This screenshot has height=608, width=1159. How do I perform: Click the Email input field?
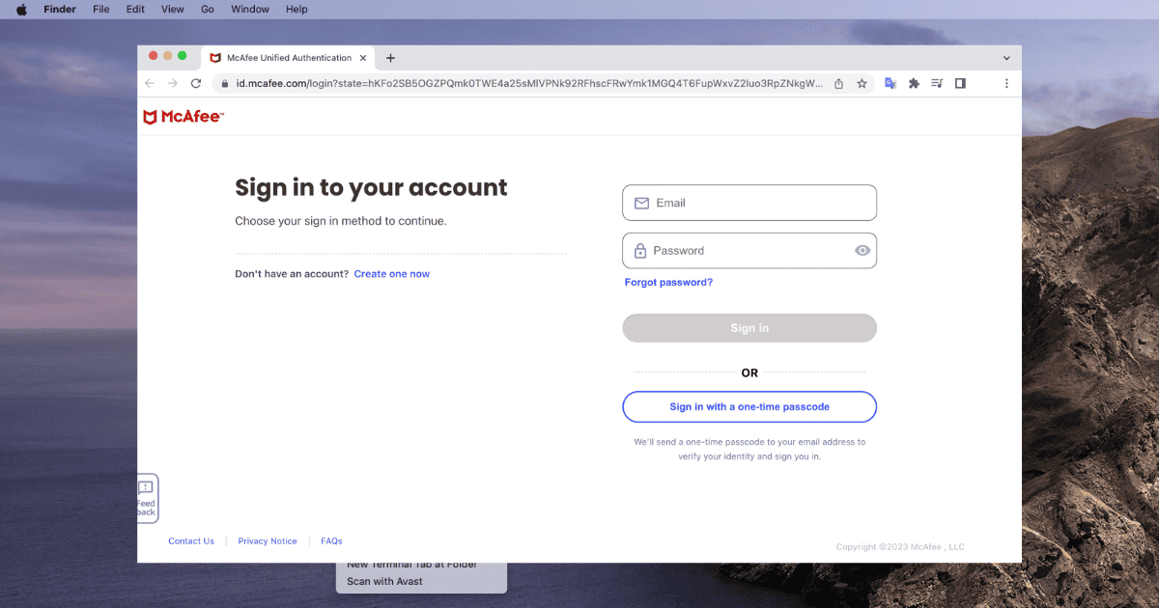(x=749, y=204)
